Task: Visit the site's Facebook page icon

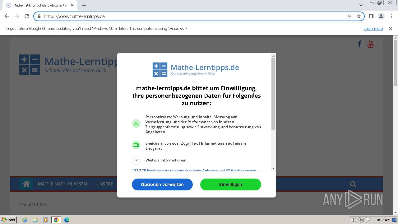Action: pos(359,44)
